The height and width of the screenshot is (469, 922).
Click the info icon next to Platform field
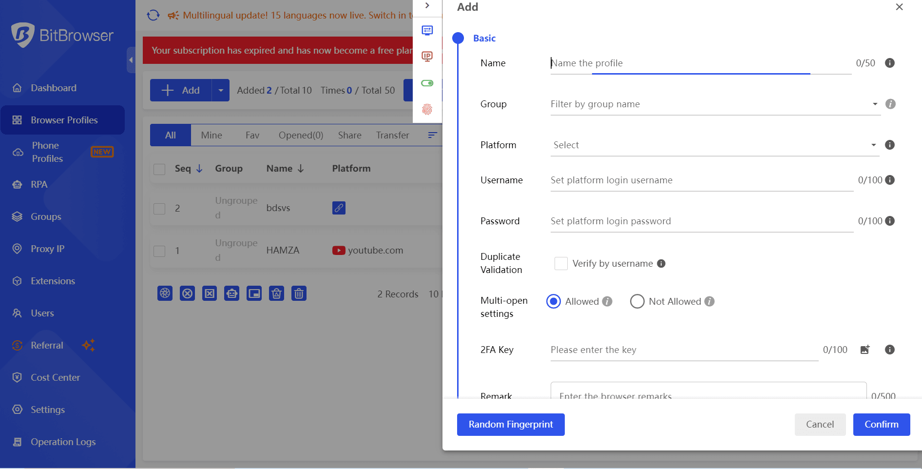click(889, 145)
